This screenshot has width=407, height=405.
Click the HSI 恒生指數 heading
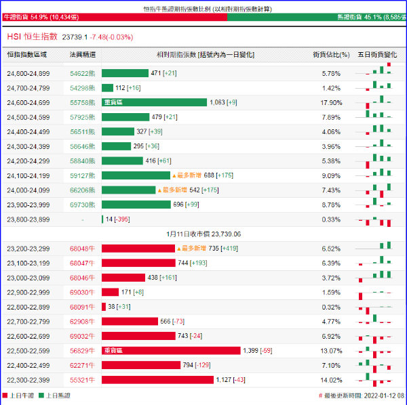coord(32,37)
